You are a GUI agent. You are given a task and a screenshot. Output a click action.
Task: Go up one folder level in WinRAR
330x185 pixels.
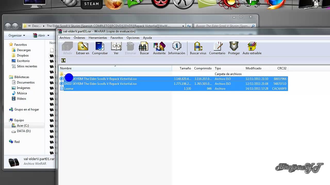63,60
